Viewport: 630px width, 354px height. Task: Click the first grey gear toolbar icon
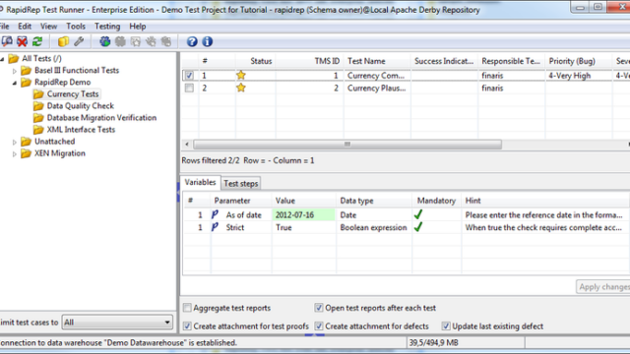120,41
